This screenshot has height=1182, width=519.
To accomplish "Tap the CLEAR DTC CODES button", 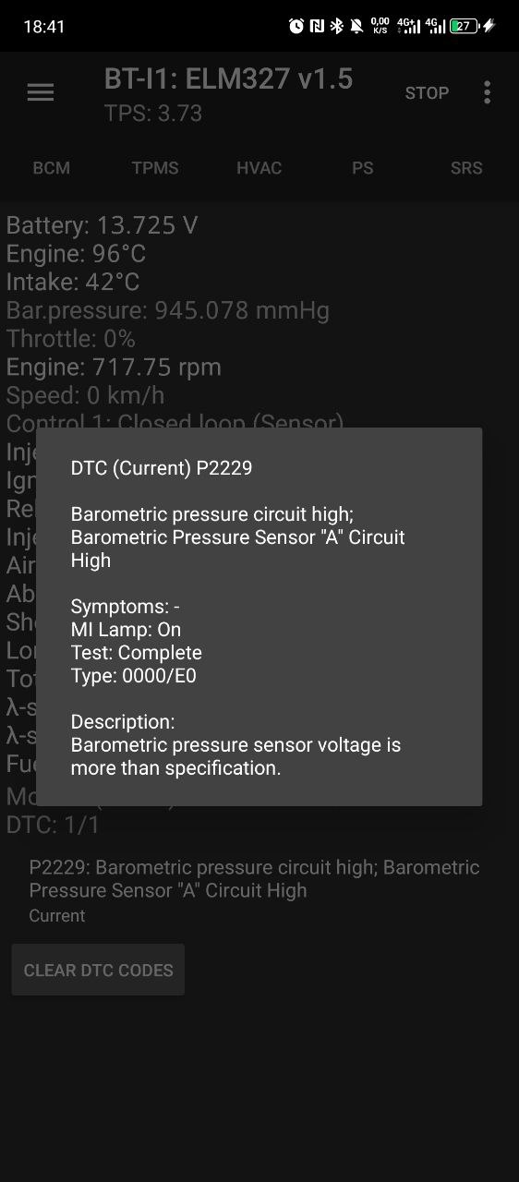I will 98,970.
